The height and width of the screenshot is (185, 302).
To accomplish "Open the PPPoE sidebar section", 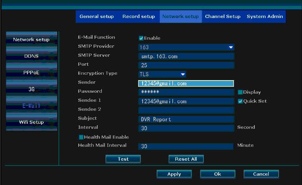I will (x=32, y=72).
